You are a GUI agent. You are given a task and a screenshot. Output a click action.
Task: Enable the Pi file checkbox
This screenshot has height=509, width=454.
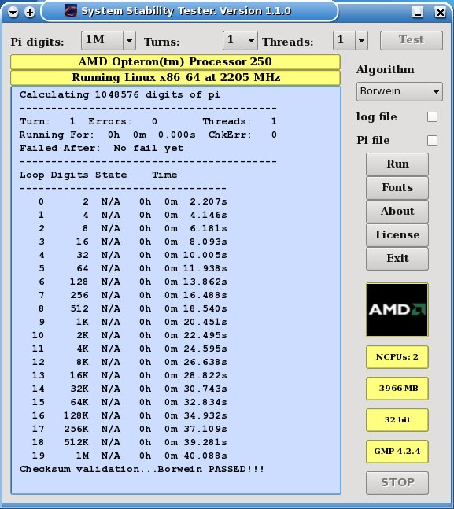point(432,141)
